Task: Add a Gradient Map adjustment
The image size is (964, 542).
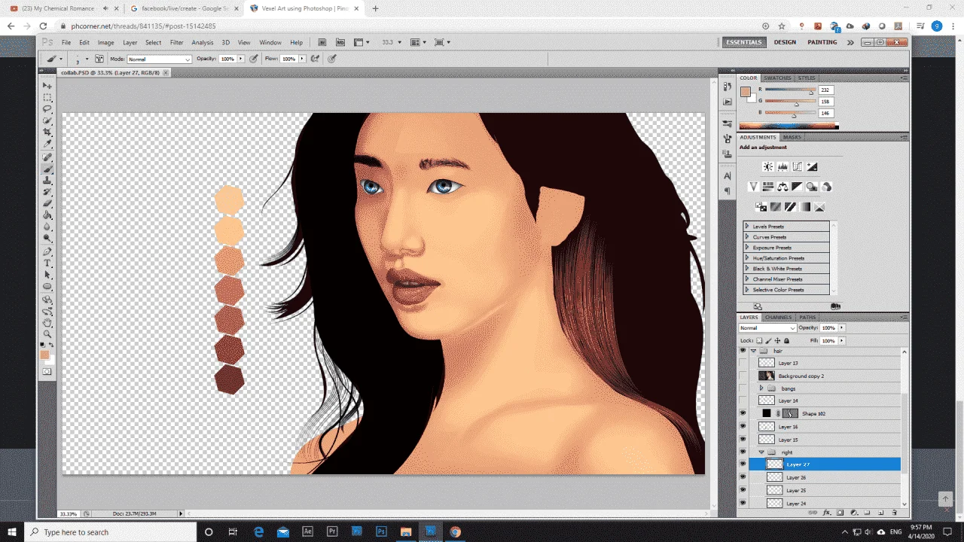Action: tap(805, 207)
